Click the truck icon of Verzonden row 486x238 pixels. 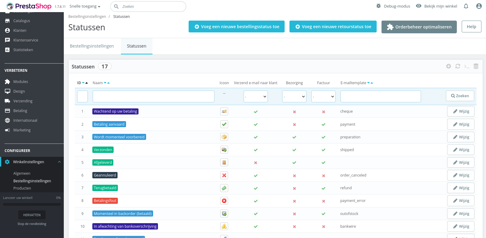click(x=224, y=150)
